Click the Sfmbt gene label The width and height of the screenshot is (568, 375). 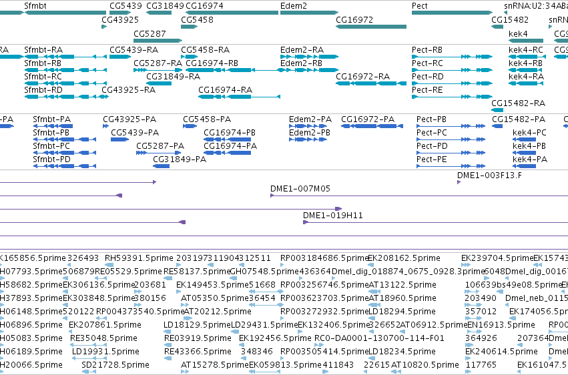coord(35,6)
